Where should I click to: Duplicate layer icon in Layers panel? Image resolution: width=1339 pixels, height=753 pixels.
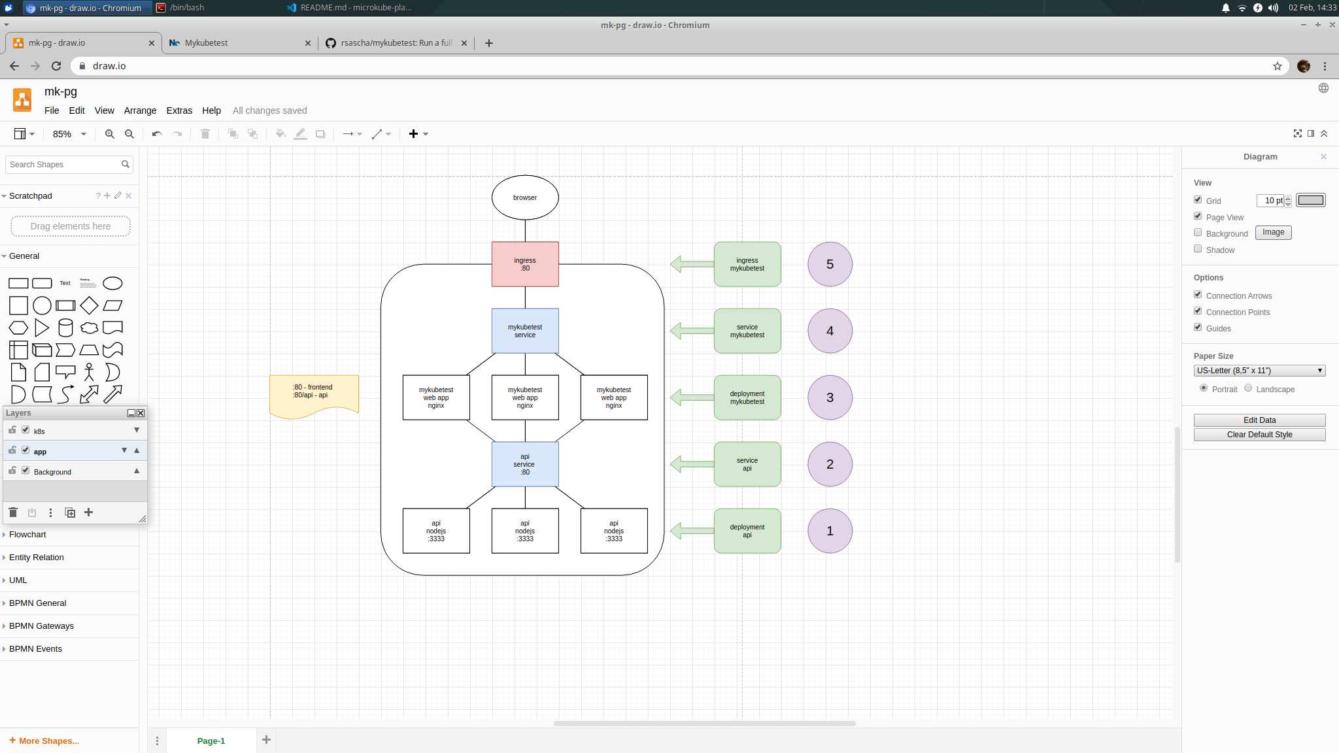(x=70, y=512)
